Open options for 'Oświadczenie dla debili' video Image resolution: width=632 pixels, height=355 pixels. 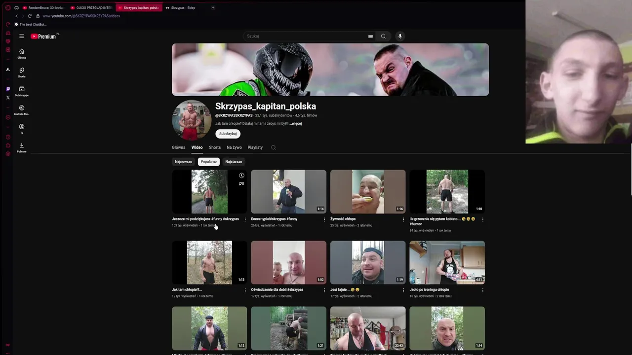324,290
